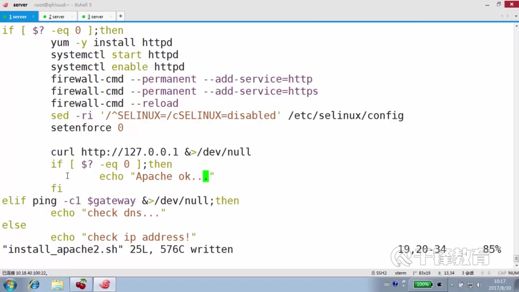Restore down the Xshell window
Screen dimensions: 519x292
499,4
